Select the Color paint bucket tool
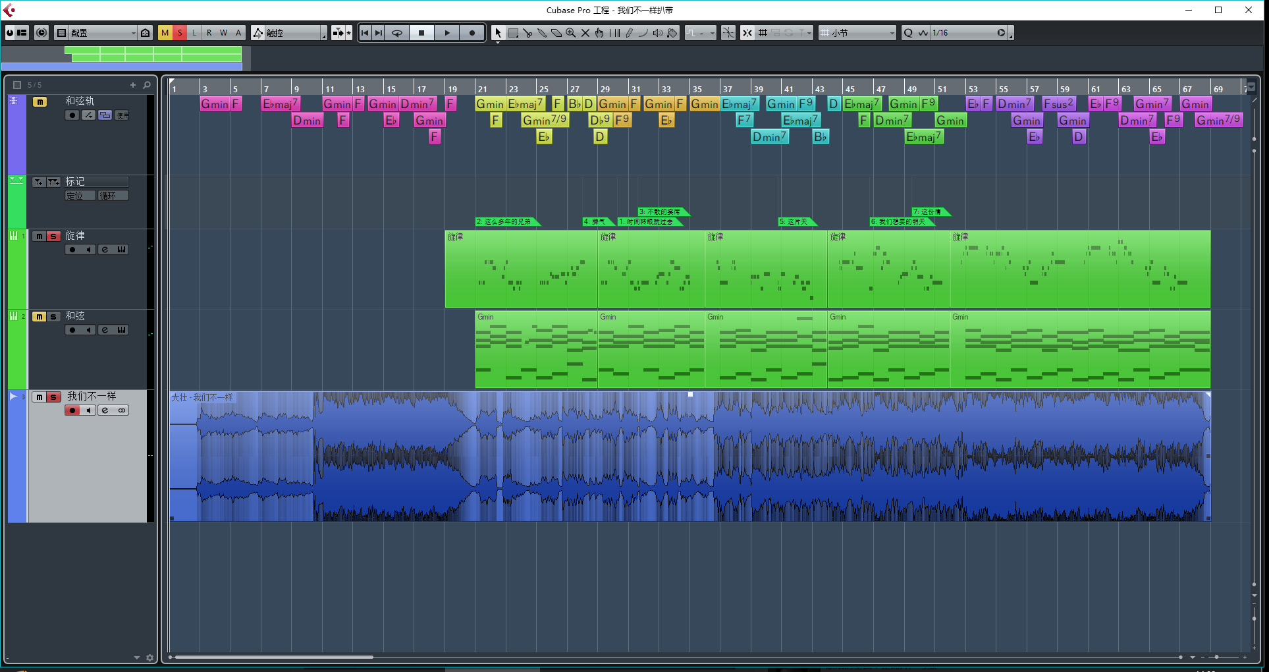Screen dimensions: 1269x672 pos(672,32)
